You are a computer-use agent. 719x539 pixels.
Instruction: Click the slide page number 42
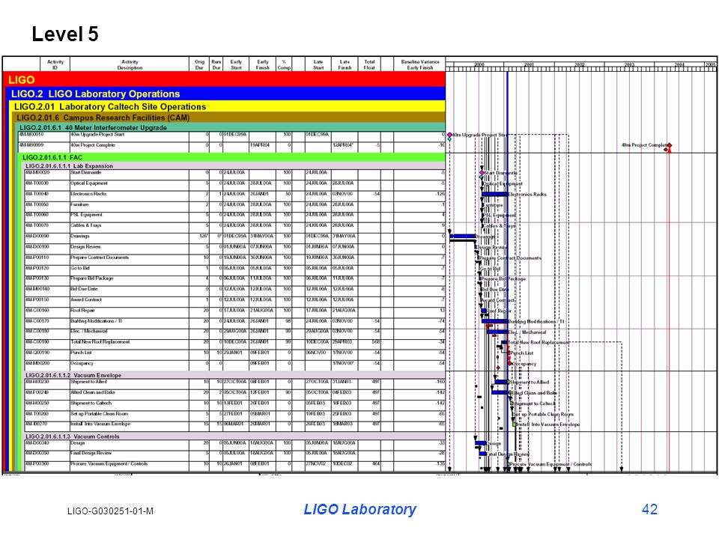(x=650, y=509)
